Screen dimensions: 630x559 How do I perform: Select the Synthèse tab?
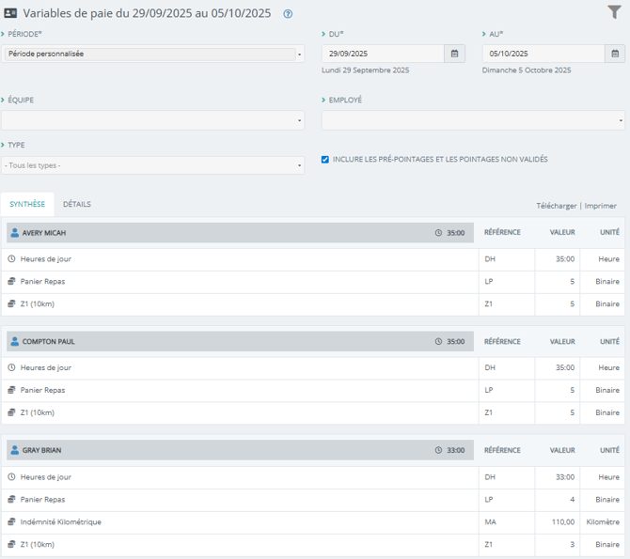27,205
